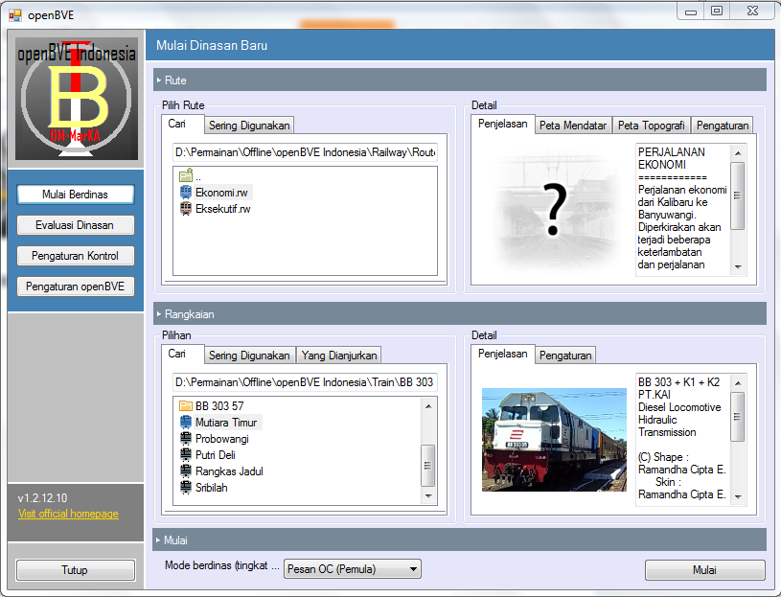
Task: Open Evaluasi Dinasan
Action: coord(75,225)
